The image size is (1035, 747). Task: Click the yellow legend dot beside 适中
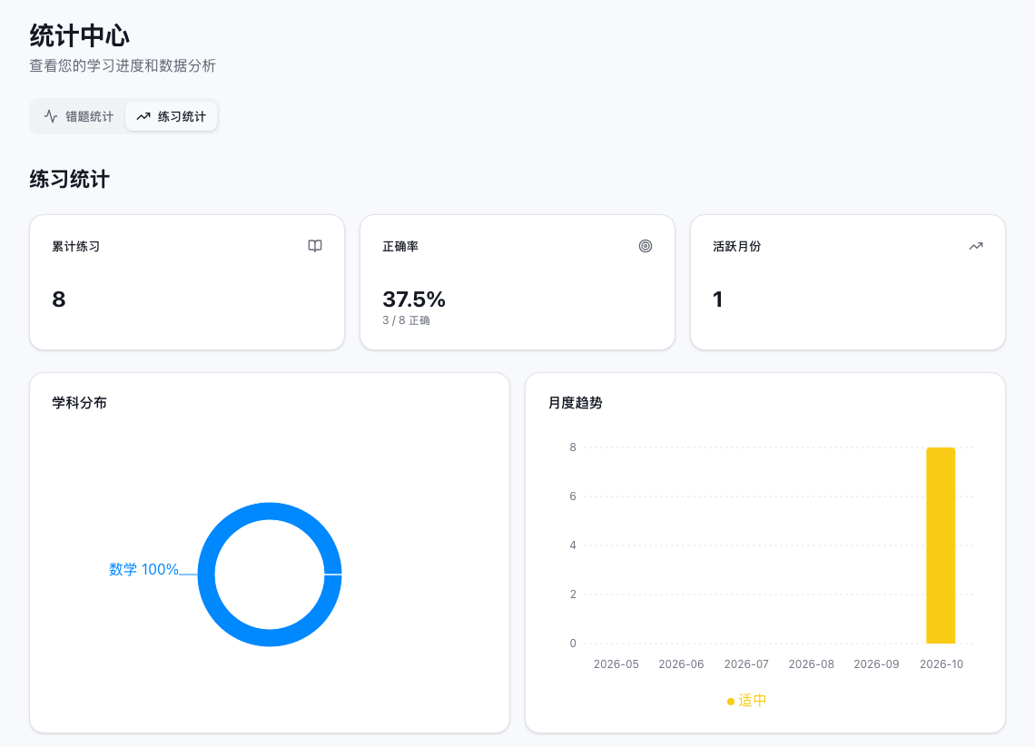point(731,702)
